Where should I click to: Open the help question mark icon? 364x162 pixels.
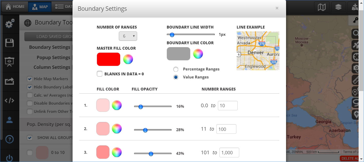pos(10,139)
